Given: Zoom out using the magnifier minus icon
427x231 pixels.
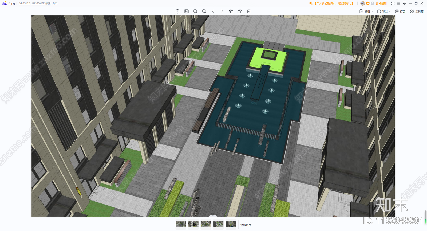Looking at the screenshot, I should [204, 11].
